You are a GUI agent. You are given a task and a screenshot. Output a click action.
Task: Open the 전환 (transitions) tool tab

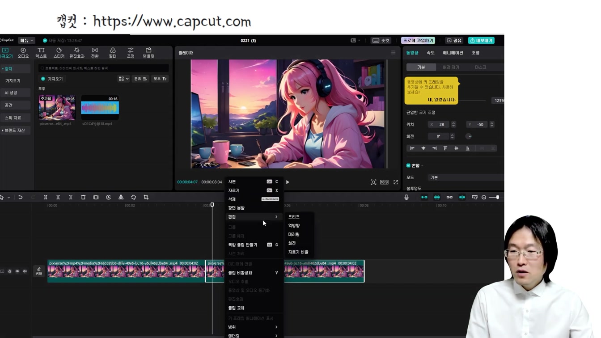(x=95, y=53)
